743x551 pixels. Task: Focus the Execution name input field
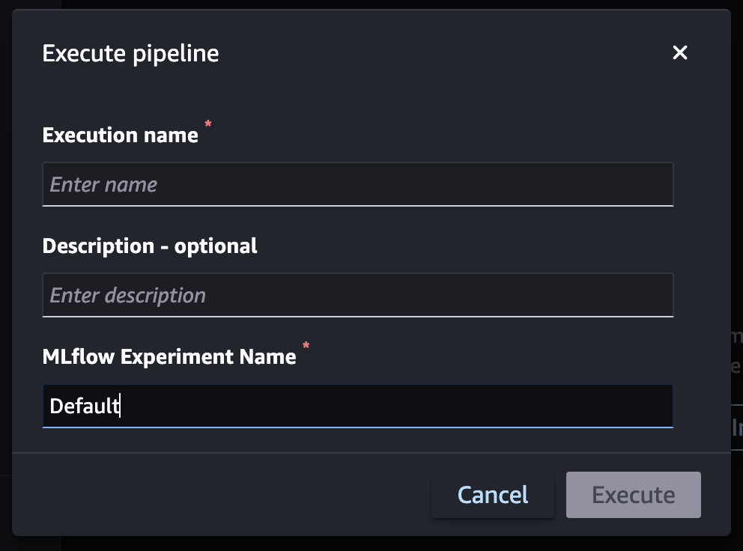tap(357, 184)
